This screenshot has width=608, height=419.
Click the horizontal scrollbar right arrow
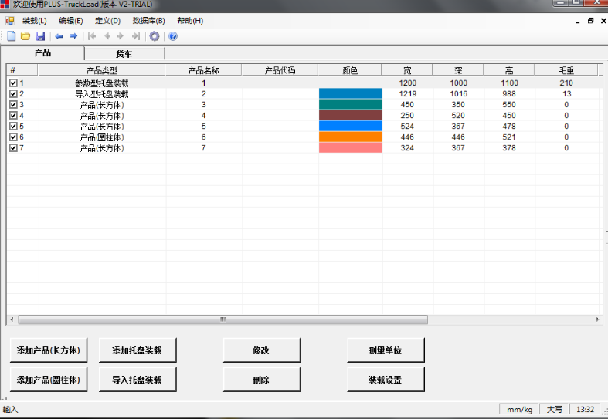597,319
